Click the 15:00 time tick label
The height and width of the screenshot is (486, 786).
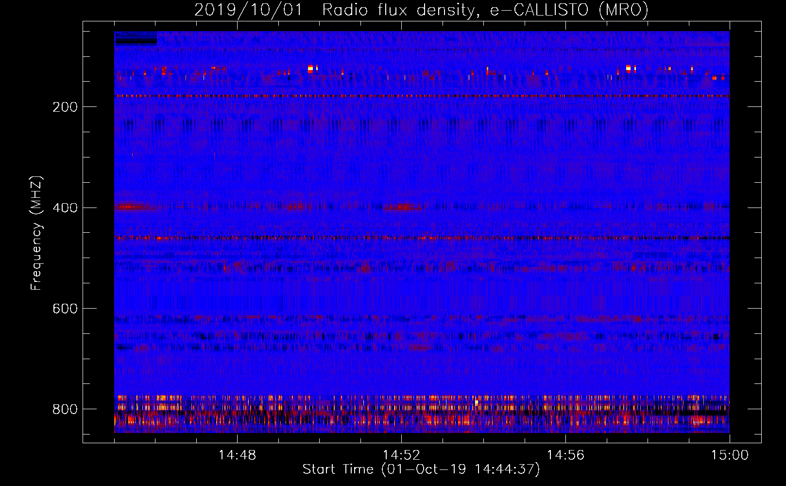click(x=730, y=455)
